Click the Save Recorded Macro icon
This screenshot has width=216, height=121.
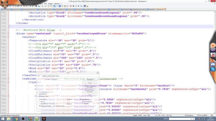tap(81, 6)
